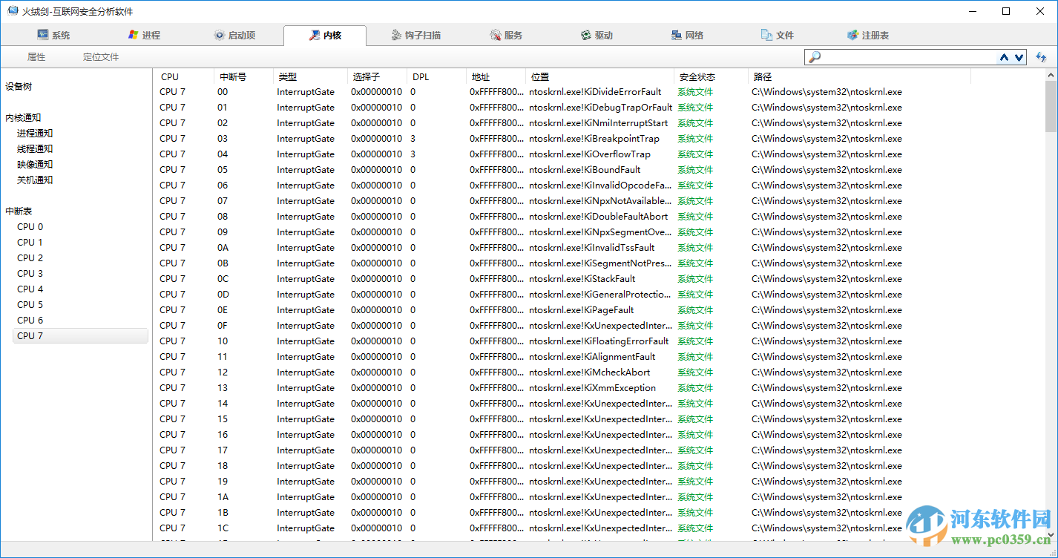This screenshot has height=558, width=1058.
Task: Click the registry icon on 注册表 tab
Action: (x=852, y=35)
